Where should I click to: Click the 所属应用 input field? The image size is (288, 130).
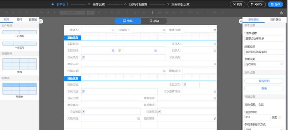(x=264, y=52)
